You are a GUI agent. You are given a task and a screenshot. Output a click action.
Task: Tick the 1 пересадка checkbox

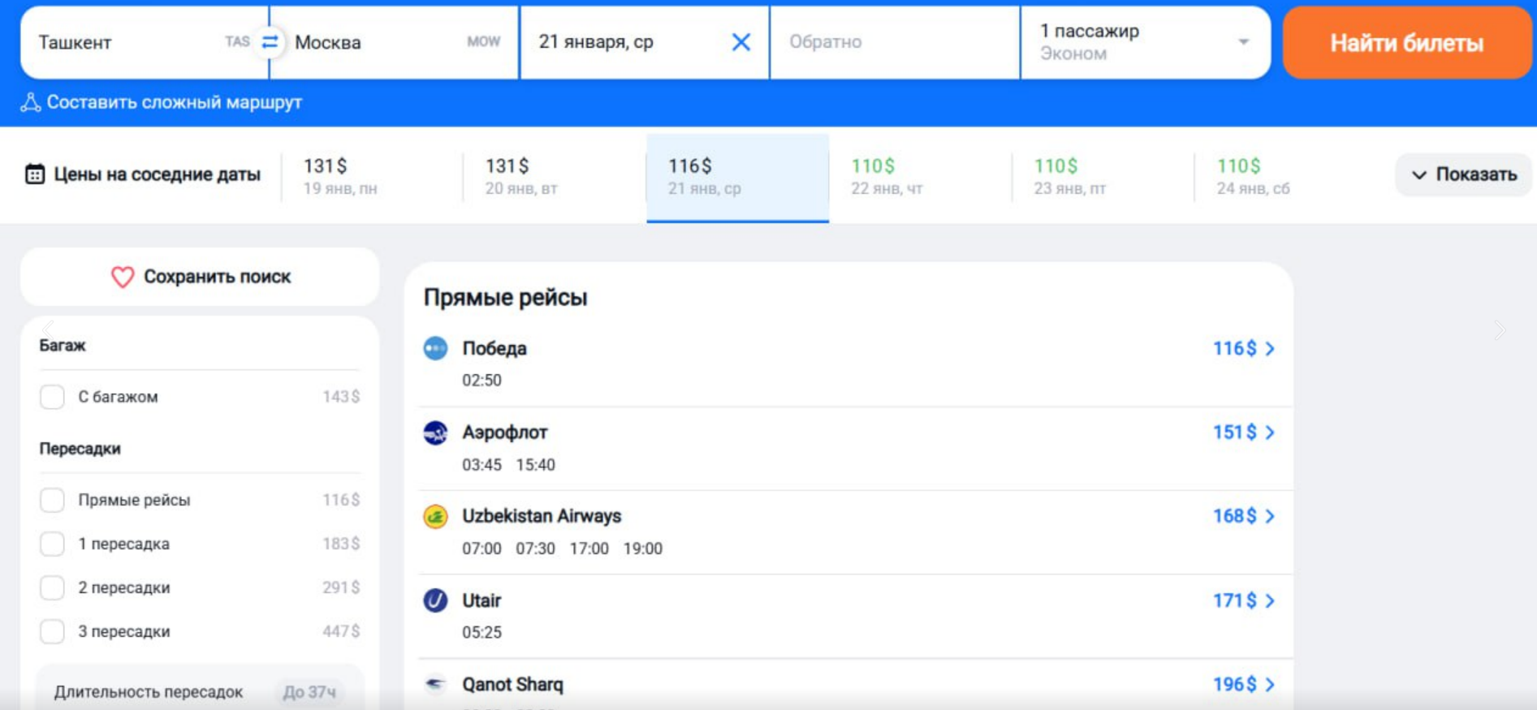point(53,544)
